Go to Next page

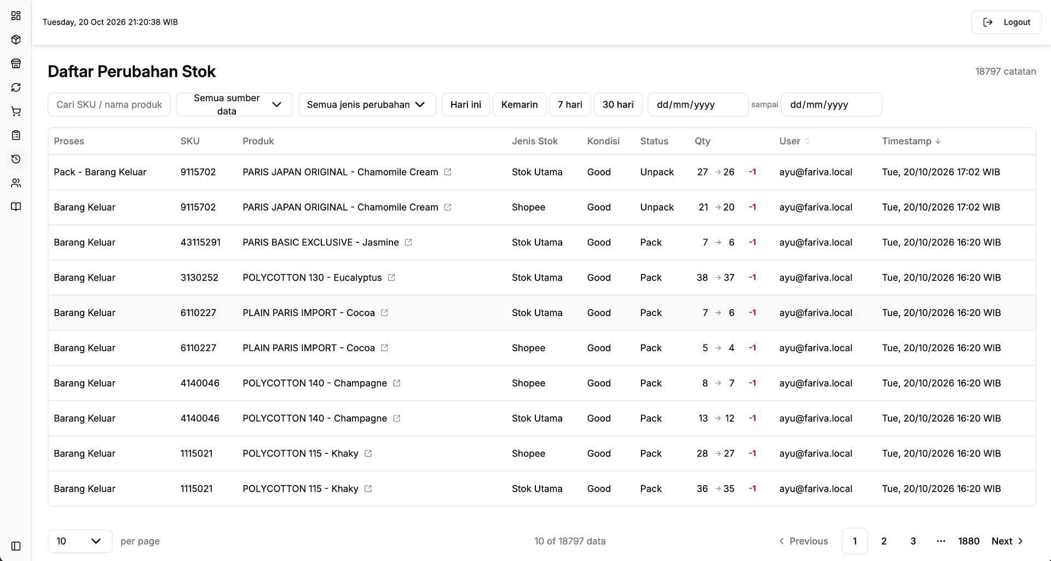[x=1007, y=541]
